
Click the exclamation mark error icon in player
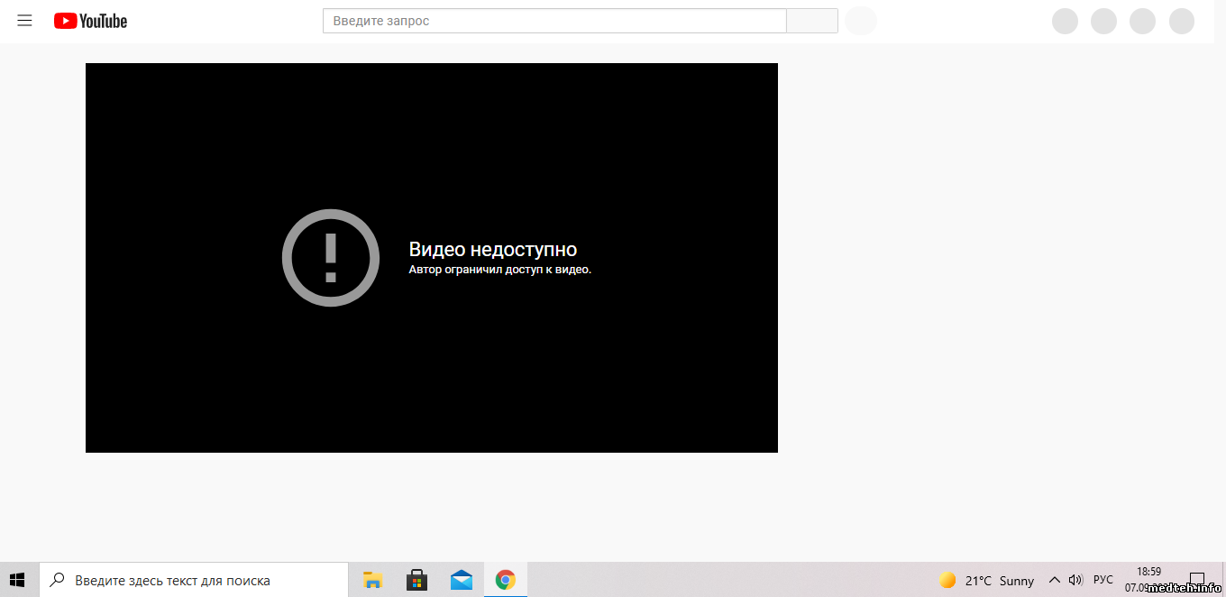[331, 258]
